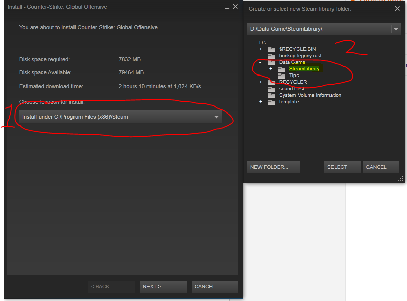Click the NEXT > button

click(163, 287)
